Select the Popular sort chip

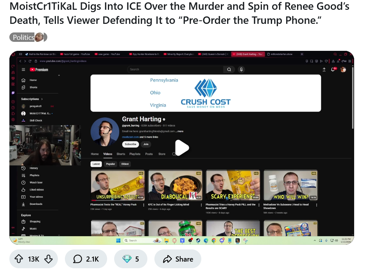pos(110,164)
